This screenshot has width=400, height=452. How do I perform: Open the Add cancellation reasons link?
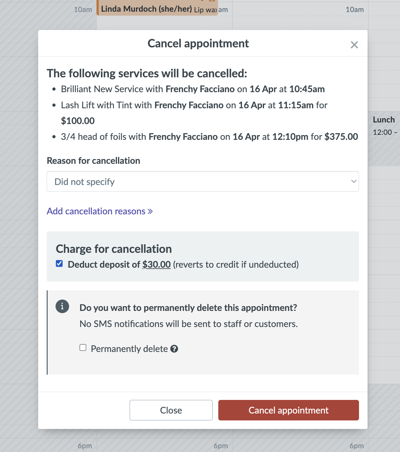tap(96, 211)
